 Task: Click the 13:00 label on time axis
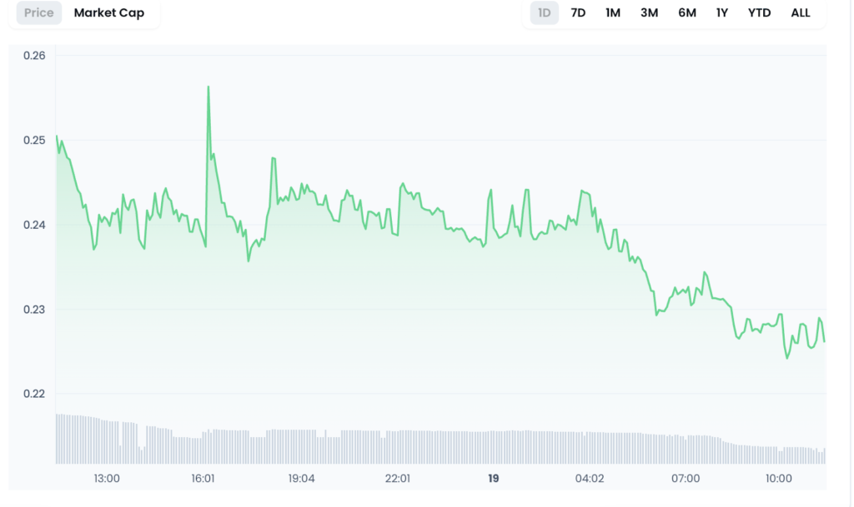[106, 479]
